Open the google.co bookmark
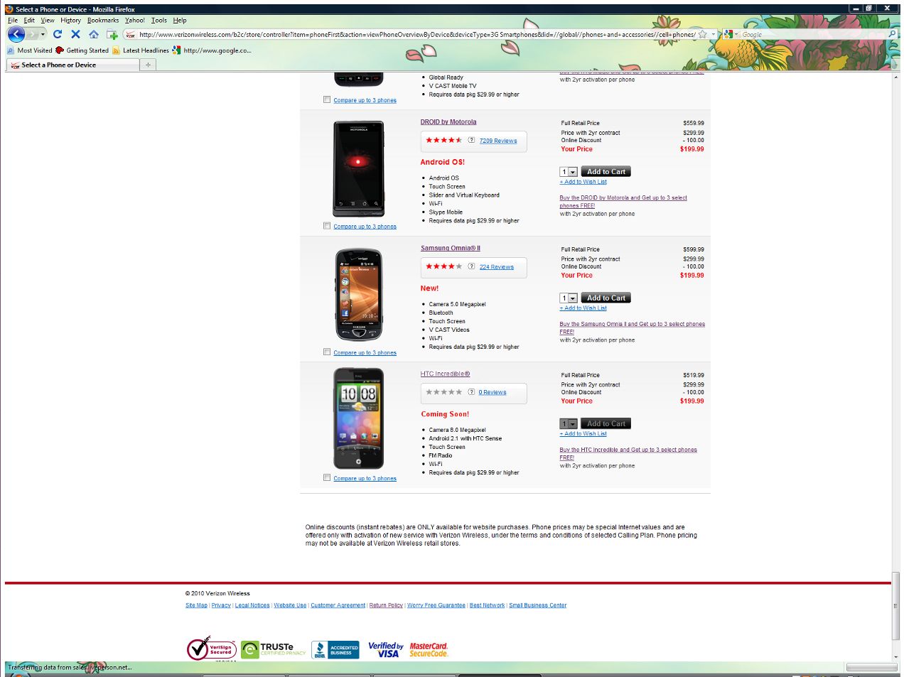Viewport: 904px width, 677px height. click(212, 50)
